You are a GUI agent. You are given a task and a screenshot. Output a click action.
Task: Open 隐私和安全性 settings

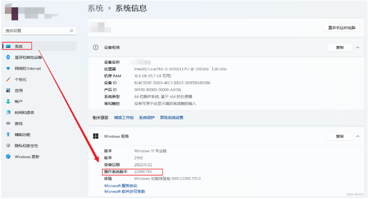click(x=26, y=146)
